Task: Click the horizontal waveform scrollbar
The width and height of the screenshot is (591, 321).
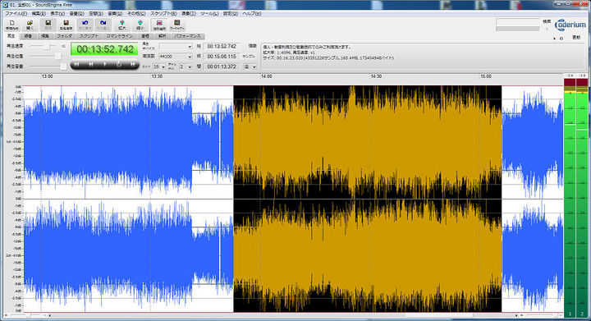Action: click(282, 315)
